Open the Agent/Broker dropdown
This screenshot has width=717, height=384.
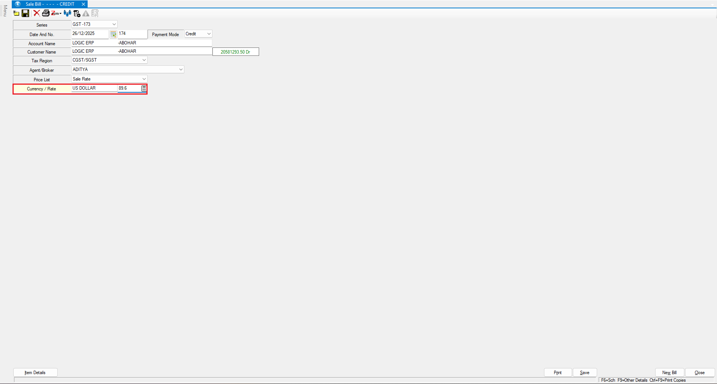[181, 70]
